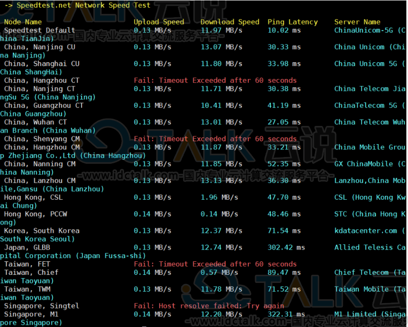The width and height of the screenshot is (408, 327).
Task: Click the 11.97 MB/s download value
Action: 221,31
